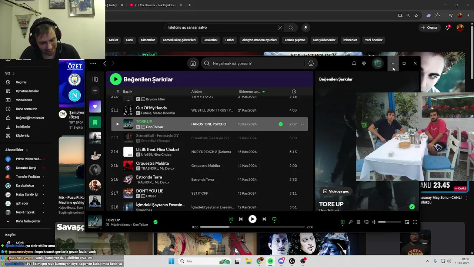474x267 pixels.
Task: Show hidden tray icons chevron
Action: (x=427, y=261)
